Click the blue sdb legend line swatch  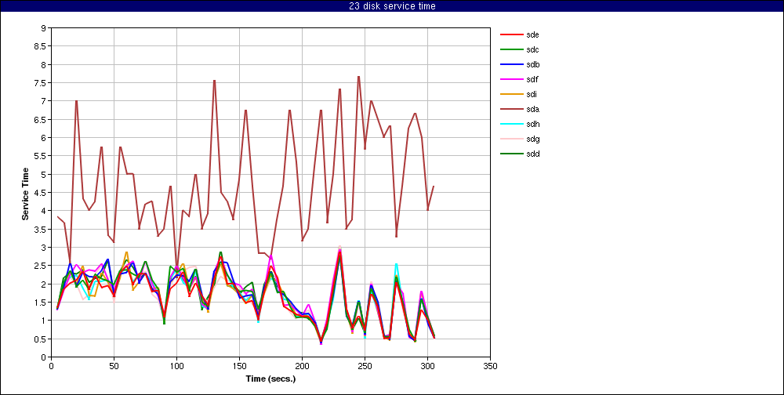(x=511, y=65)
